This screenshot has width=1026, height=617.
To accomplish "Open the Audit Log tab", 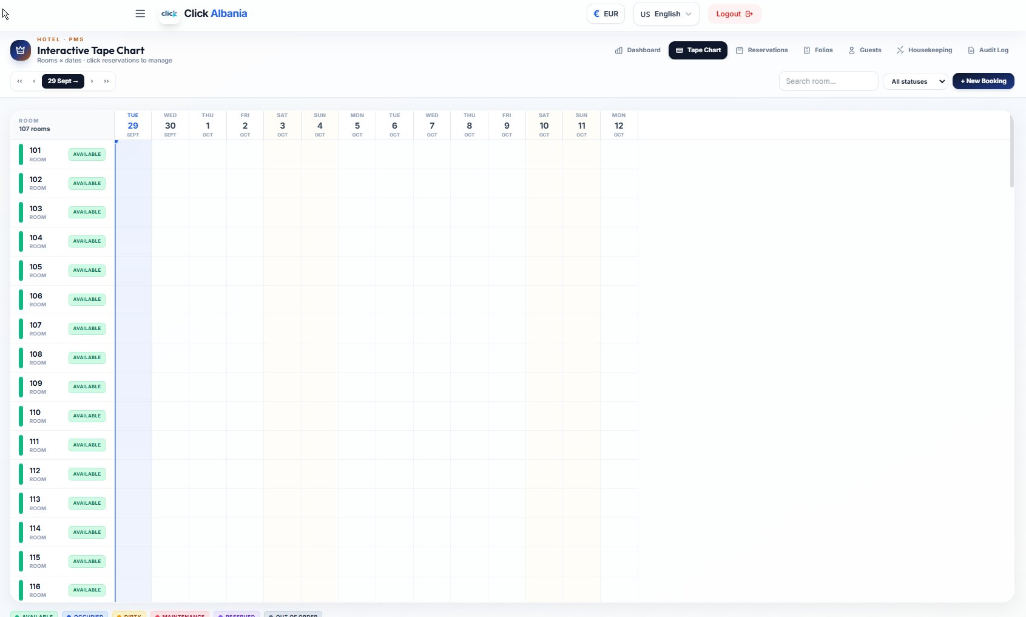I will point(988,50).
